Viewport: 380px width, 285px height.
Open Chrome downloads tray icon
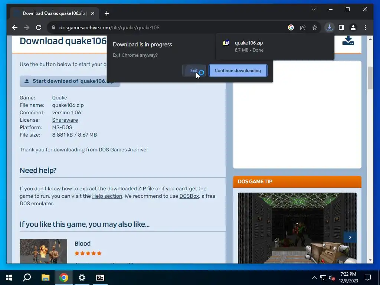point(330,27)
